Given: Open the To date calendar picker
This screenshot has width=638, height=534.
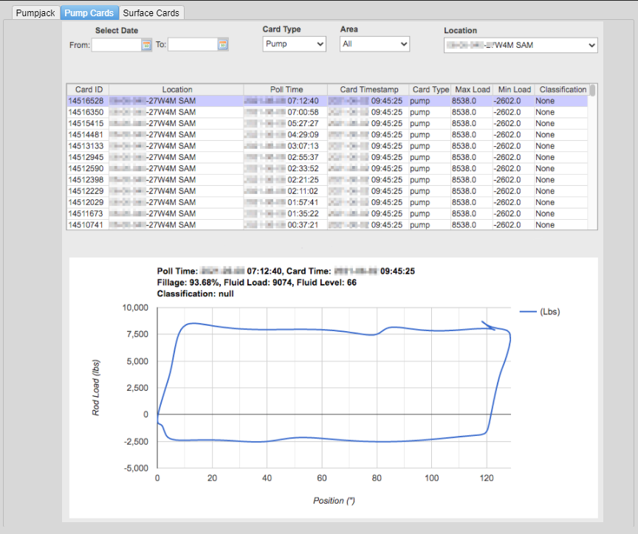Looking at the screenshot, I should point(222,45).
